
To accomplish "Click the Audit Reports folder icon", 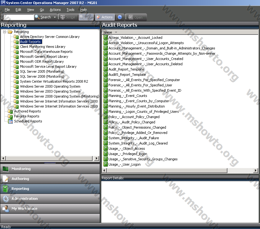I will pyautogui.click(x=16, y=42).
